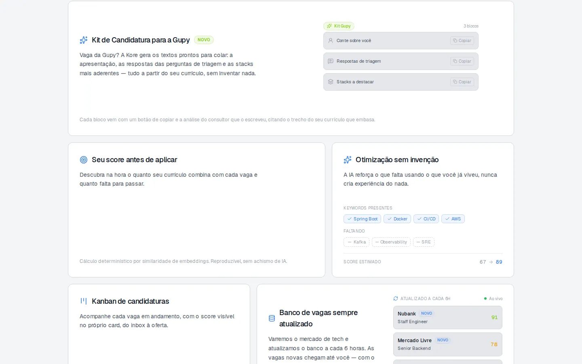The width and height of the screenshot is (582, 364).
Task: Click the database icon beside Banco de vagas heading
Action: coord(272,318)
